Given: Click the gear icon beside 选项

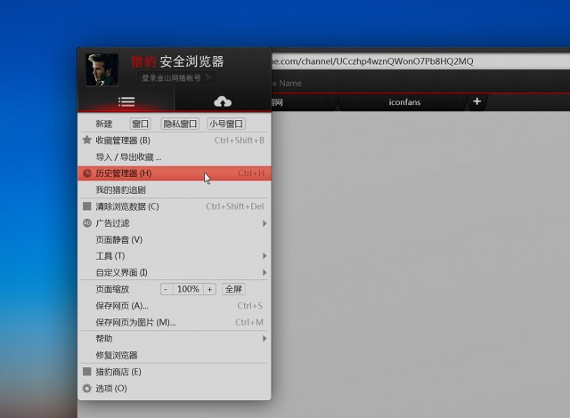Looking at the screenshot, I should 87,389.
